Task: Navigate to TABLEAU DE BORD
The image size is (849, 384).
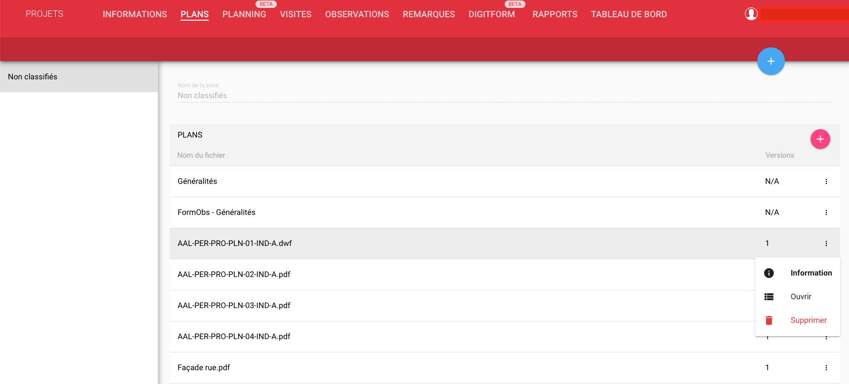Action: coord(628,14)
